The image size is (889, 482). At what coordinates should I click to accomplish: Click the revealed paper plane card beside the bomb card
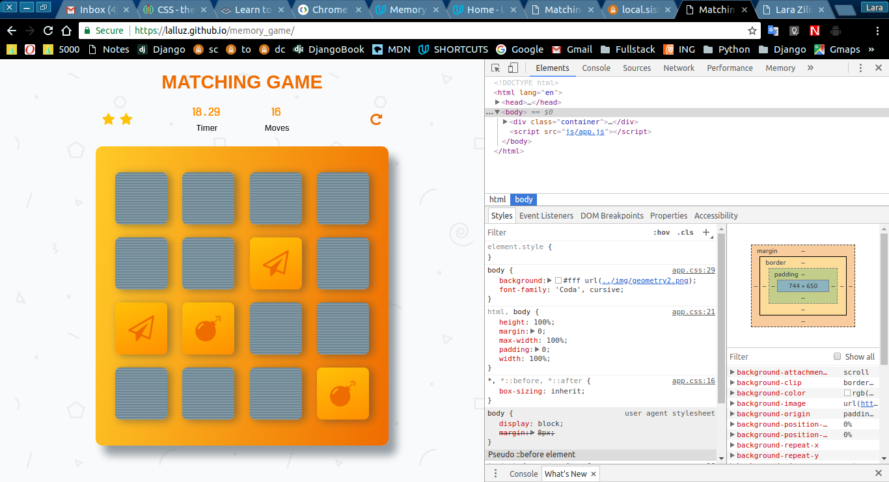[141, 328]
